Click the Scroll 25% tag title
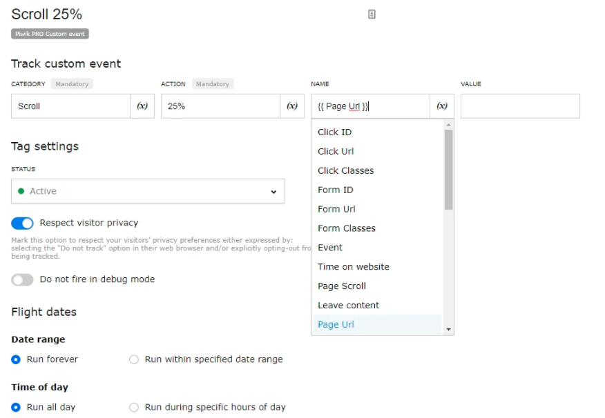Screen dimensions: 605x418 pos(47,14)
